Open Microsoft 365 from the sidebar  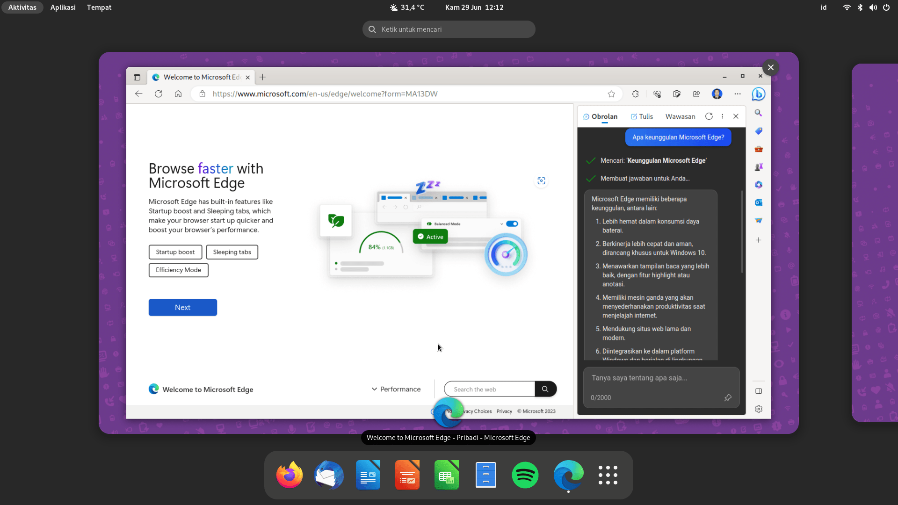point(759,185)
